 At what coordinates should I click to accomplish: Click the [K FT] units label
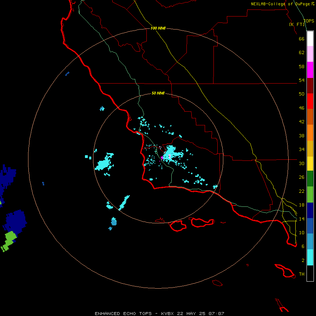pos(297,24)
